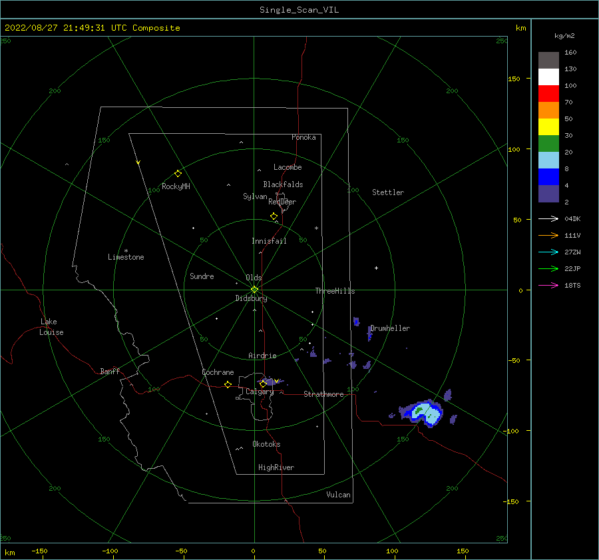
Task: Click the Lacombe town label
Action: [x=288, y=167]
